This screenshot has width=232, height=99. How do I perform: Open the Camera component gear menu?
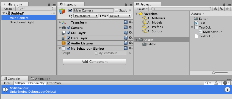pyautogui.click(x=131, y=28)
